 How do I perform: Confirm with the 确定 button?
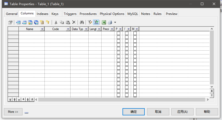coord(134,112)
